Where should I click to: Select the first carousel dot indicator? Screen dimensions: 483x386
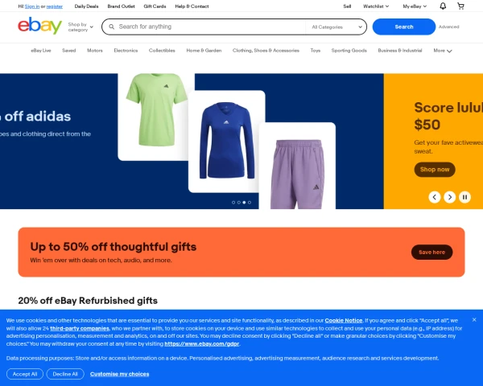tap(233, 203)
